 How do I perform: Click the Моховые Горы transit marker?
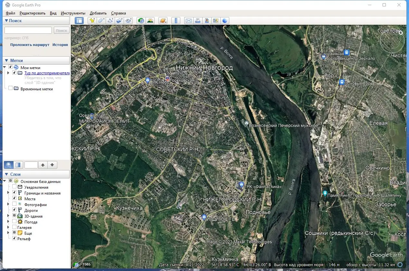(x=341, y=82)
